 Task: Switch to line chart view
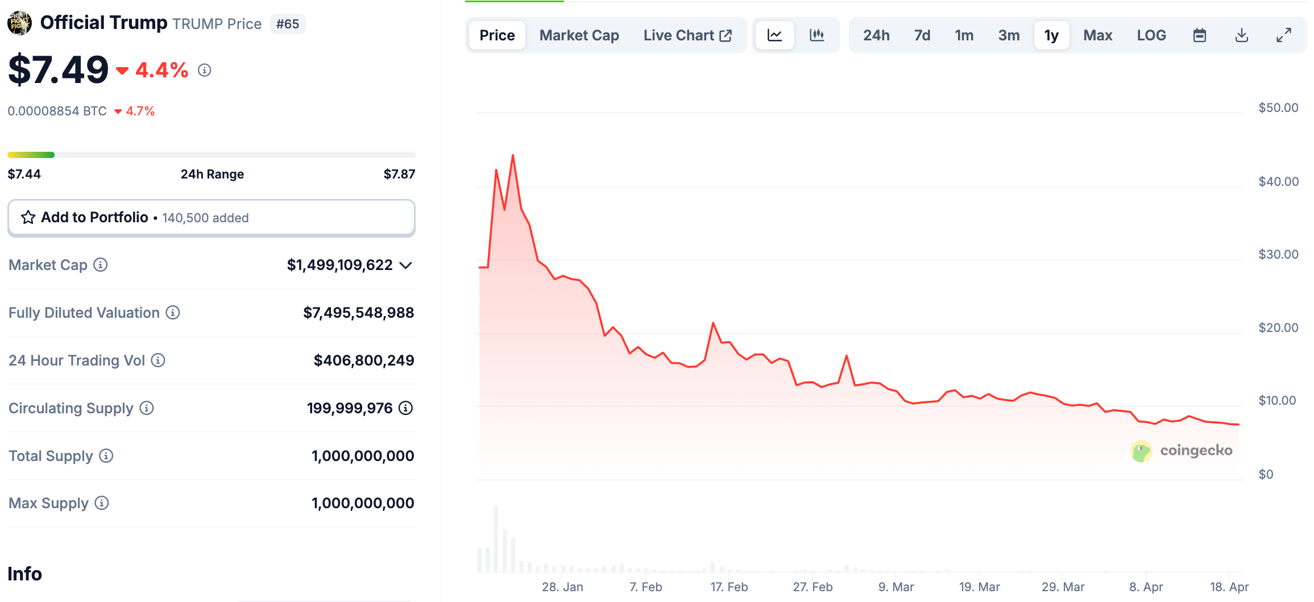pyautogui.click(x=775, y=35)
